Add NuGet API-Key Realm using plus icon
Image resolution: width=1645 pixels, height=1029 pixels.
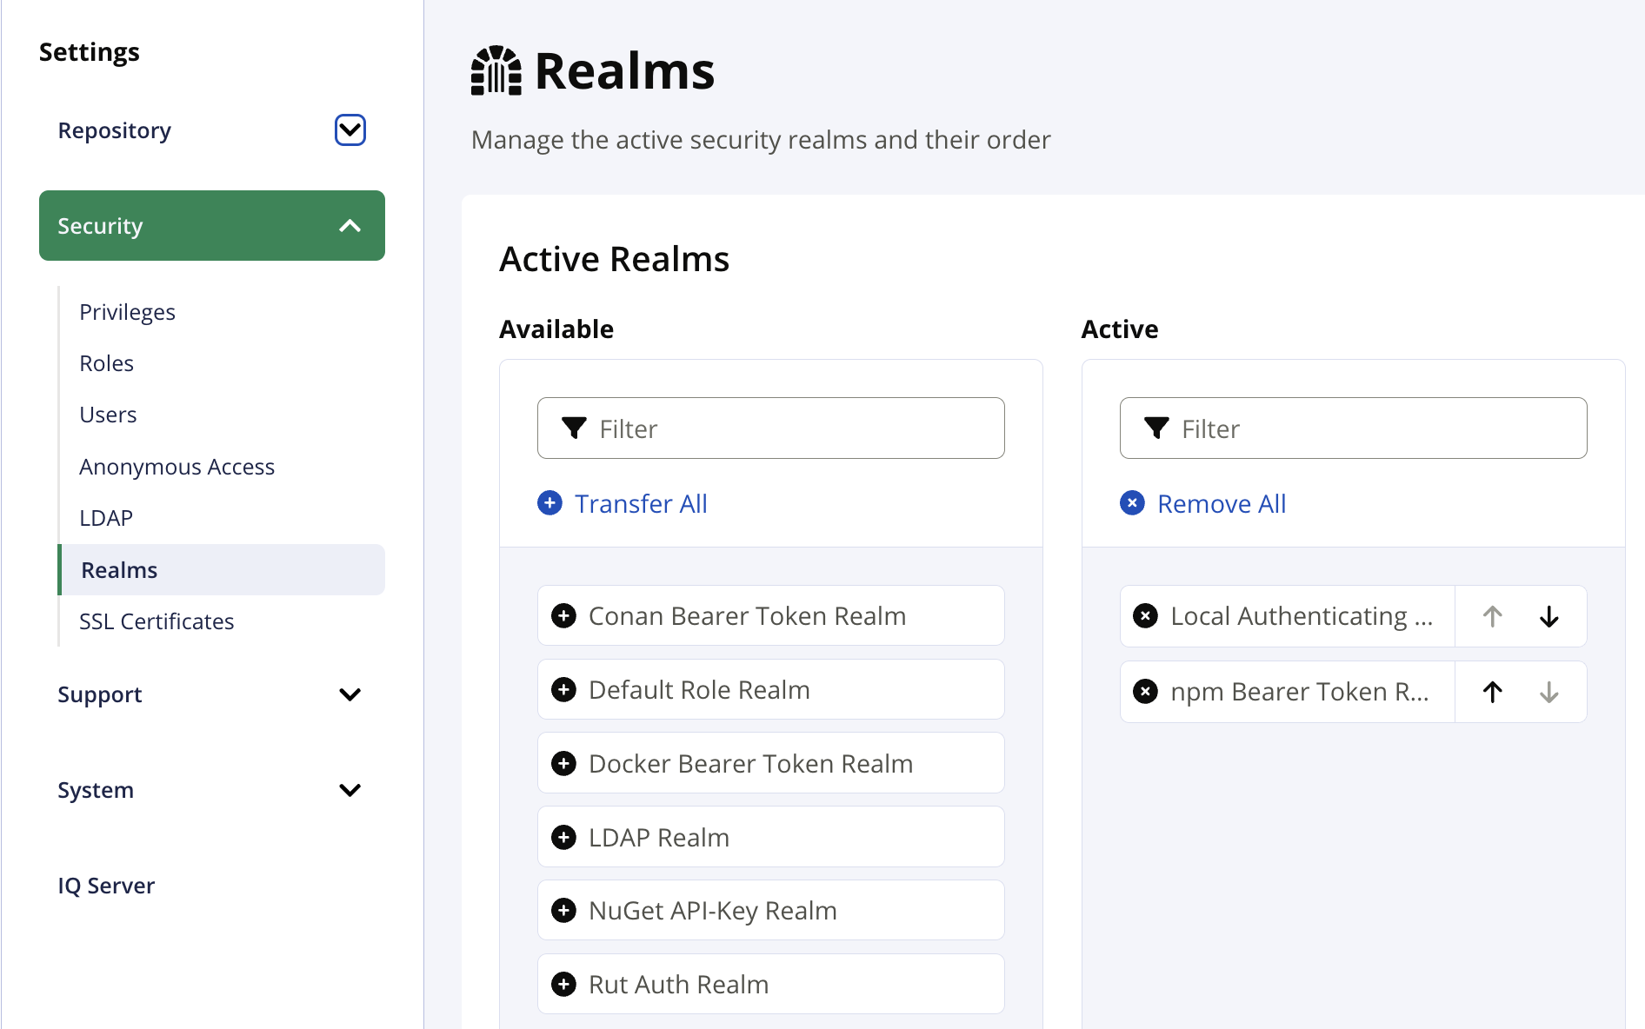(564, 911)
